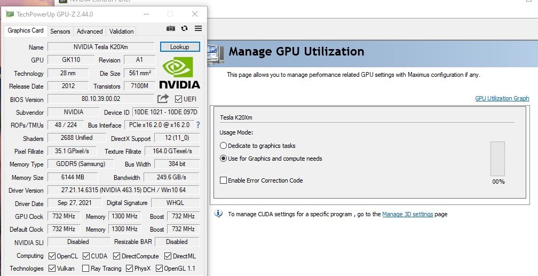Enable Error Correction Code checkbox
Viewport: 538px width, 276px height.
point(223,180)
